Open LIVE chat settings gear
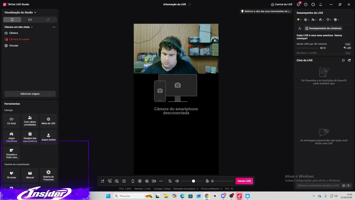355x200 pixels. [343, 60]
